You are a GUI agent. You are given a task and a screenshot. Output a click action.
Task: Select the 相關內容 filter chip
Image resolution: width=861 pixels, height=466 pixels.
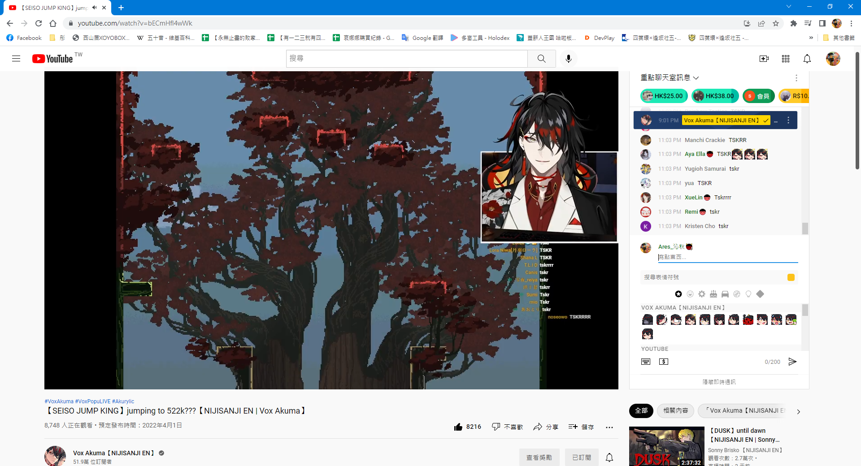[x=676, y=411]
